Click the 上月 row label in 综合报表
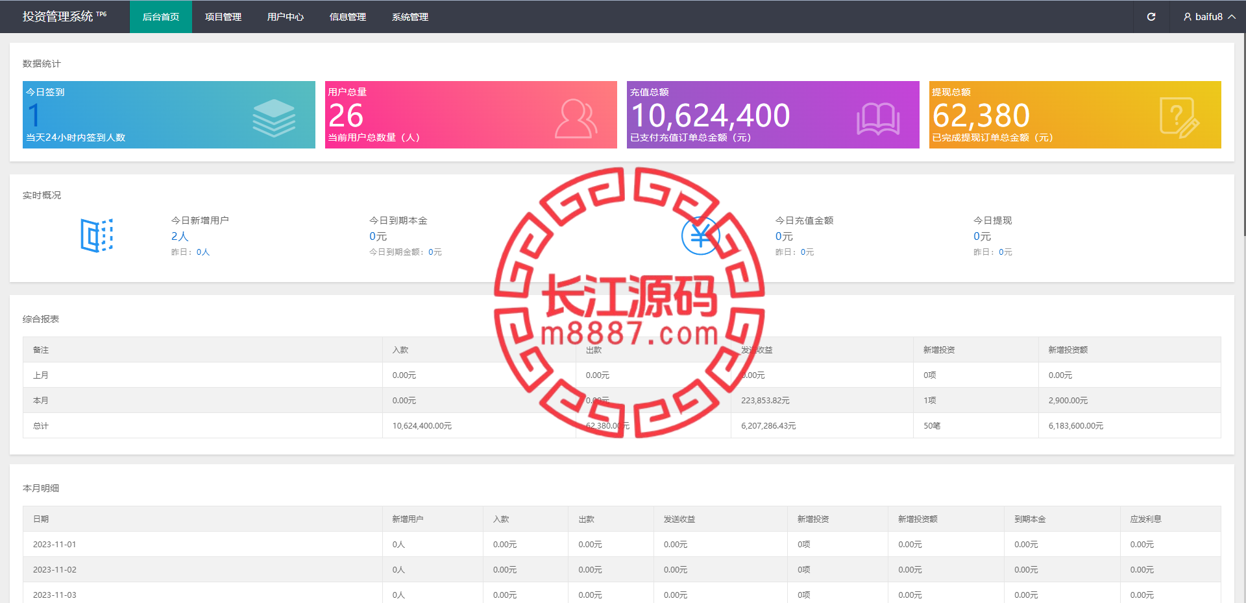 coord(41,375)
